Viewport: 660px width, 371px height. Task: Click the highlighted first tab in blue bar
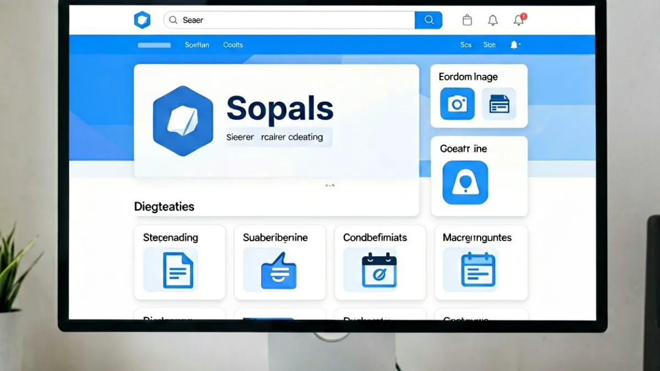[x=154, y=45]
